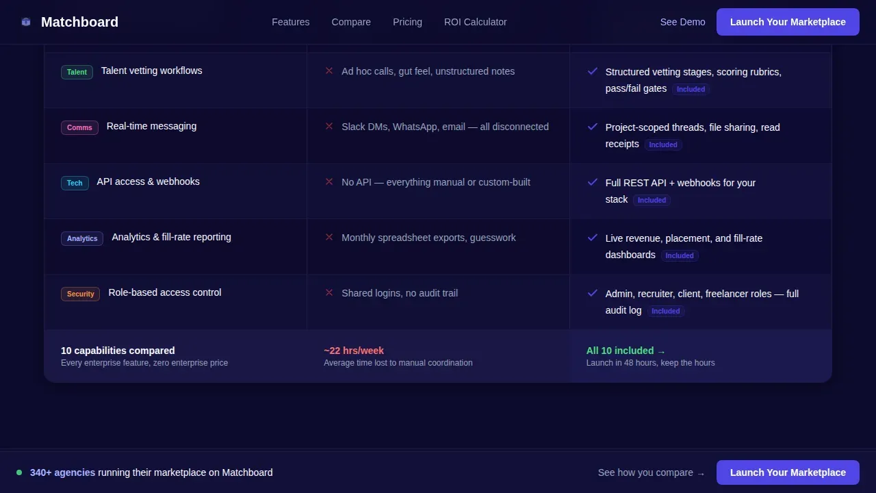Click the red X next to Slack DMs
This screenshot has width=876, height=493.
pos(329,126)
